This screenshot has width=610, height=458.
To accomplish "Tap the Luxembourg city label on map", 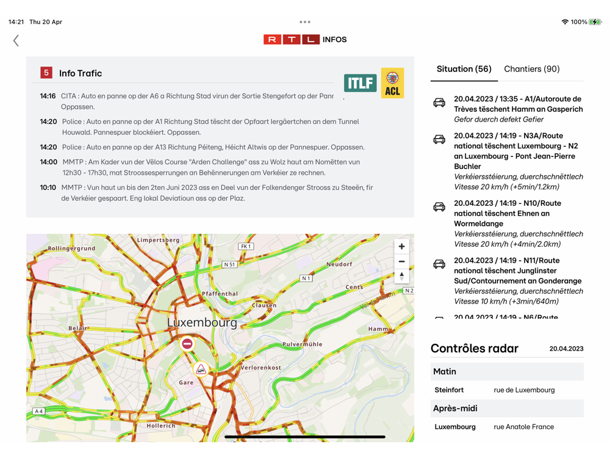I will [x=202, y=322].
